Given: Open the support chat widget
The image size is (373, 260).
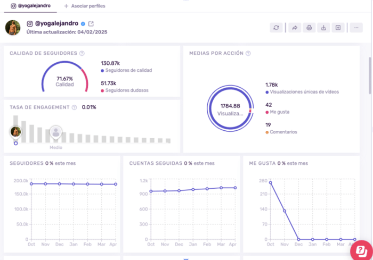Looking at the screenshot, I should pos(361,249).
